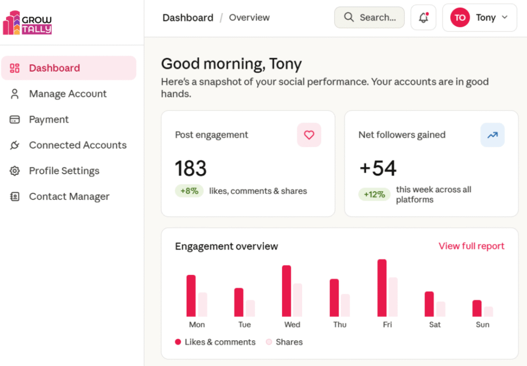527x366 pixels.
Task: Go to the Payment page
Action: click(x=69, y=120)
